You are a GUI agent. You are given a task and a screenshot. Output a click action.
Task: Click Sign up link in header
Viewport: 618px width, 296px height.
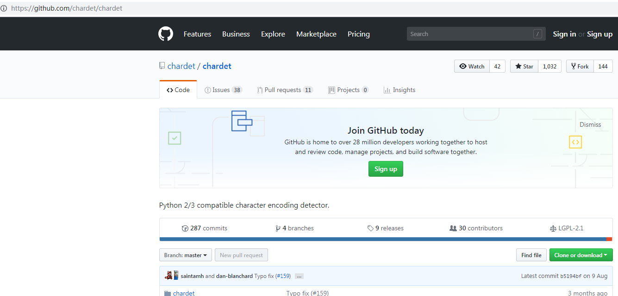coord(599,34)
